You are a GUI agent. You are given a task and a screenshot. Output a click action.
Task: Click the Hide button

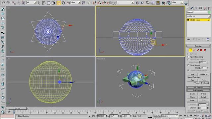(192, 74)
